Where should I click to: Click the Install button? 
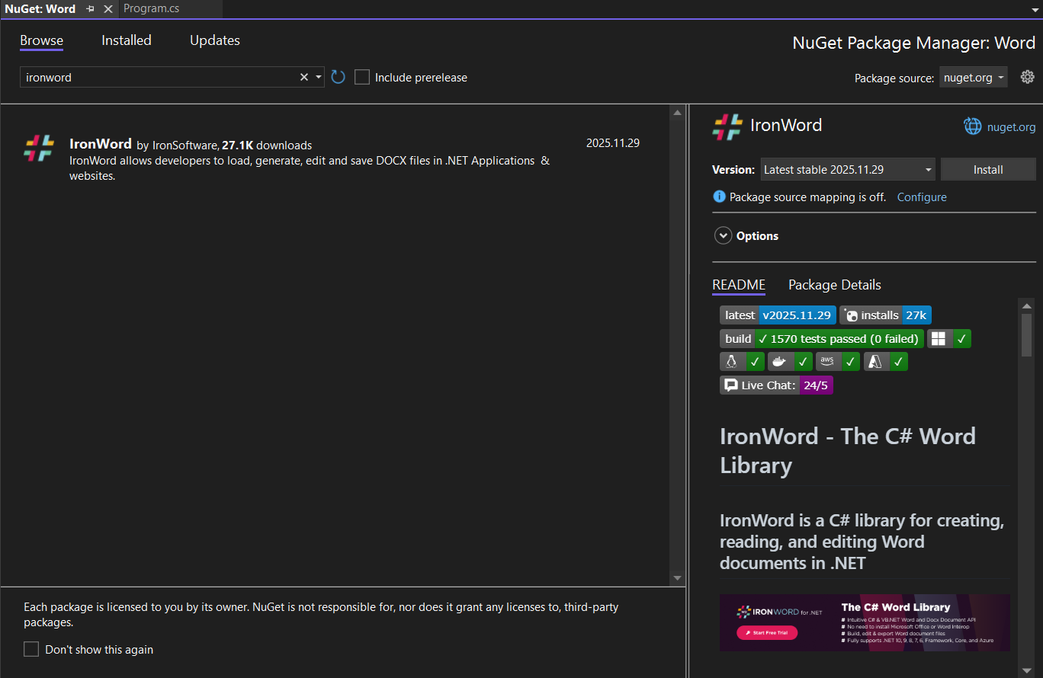pos(987,169)
